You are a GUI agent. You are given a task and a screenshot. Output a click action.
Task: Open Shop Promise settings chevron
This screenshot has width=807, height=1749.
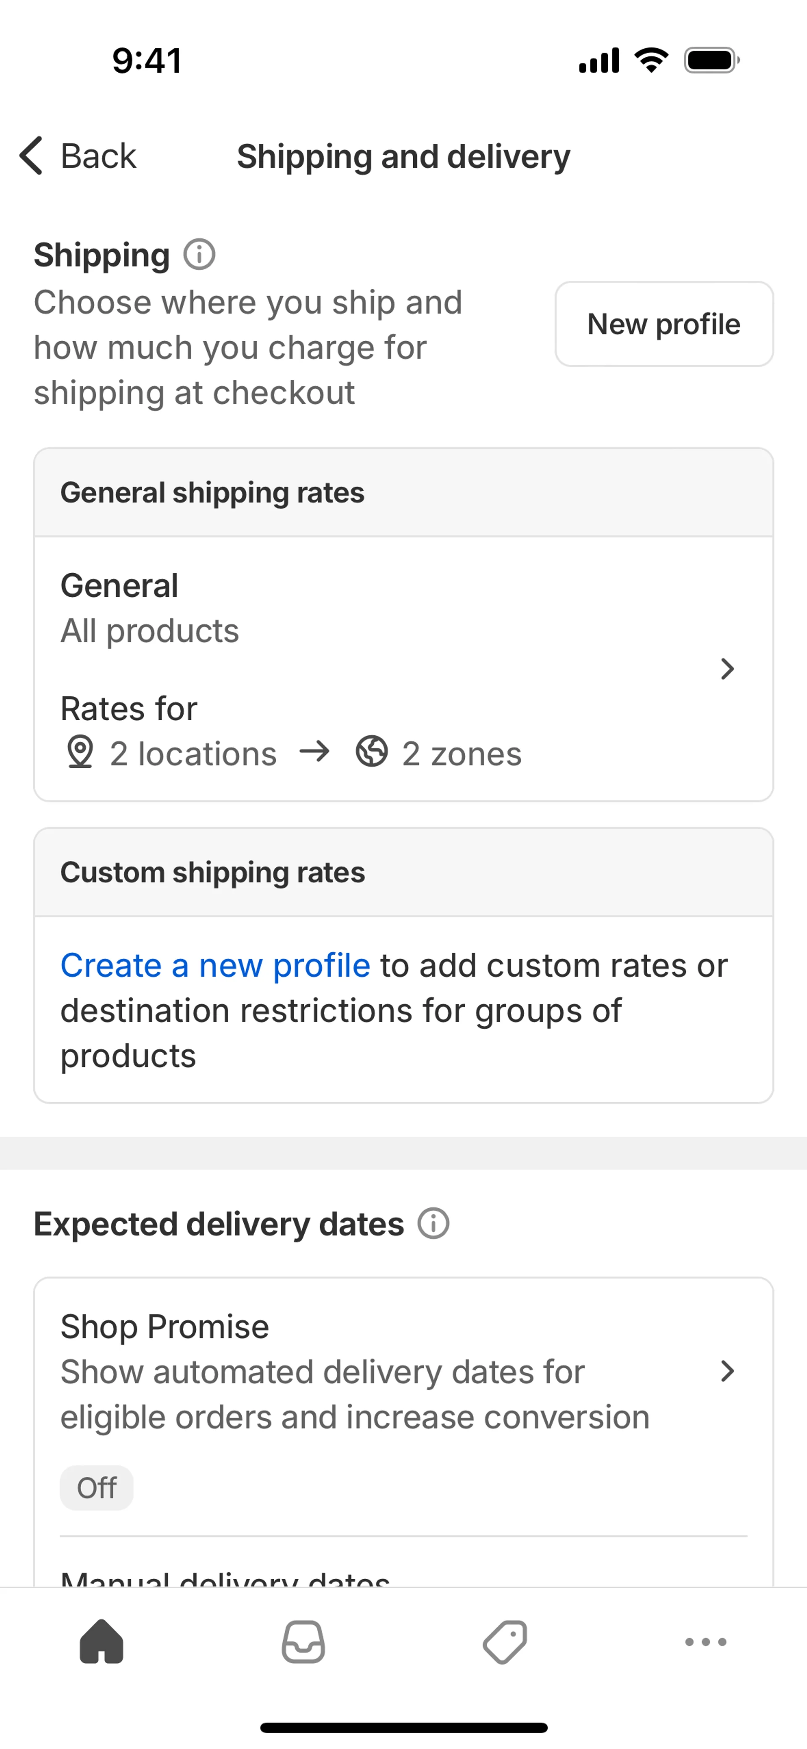tap(727, 1371)
